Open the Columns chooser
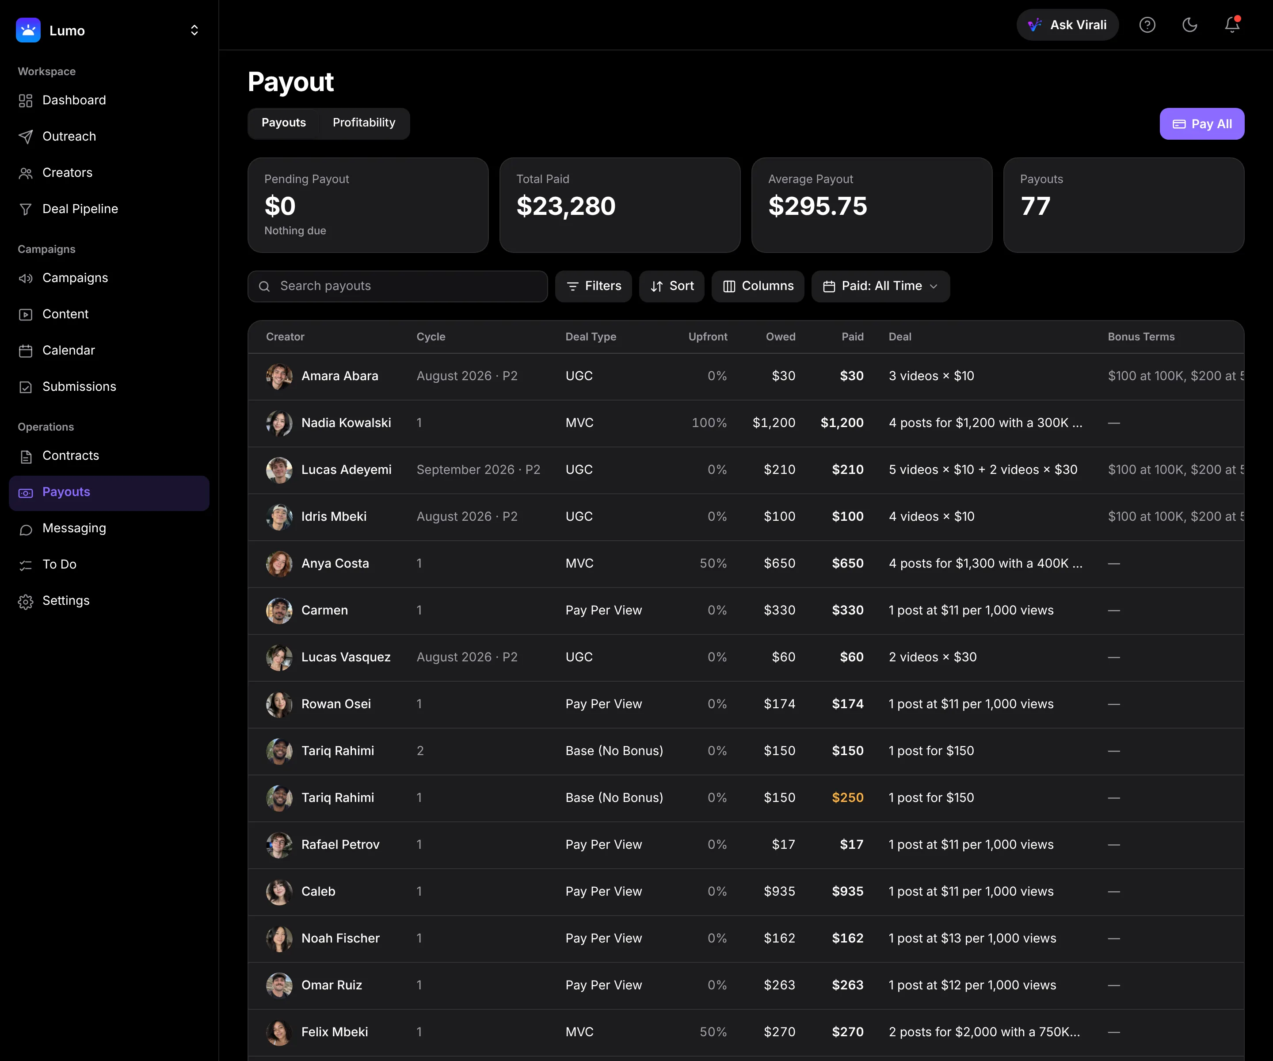The height and width of the screenshot is (1061, 1273). pos(758,286)
